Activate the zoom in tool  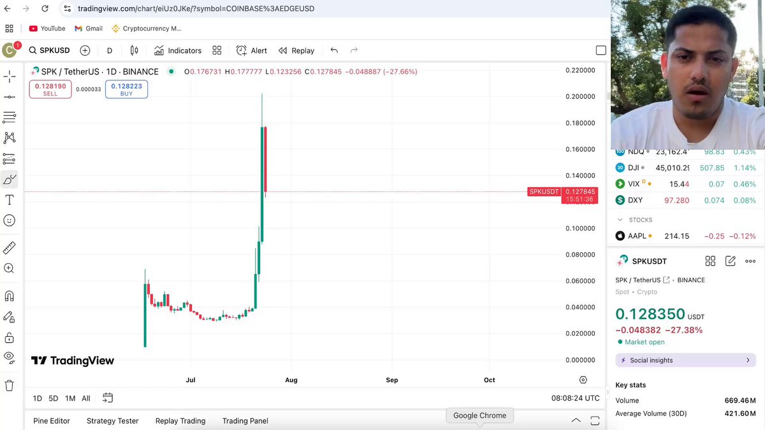(x=10, y=268)
